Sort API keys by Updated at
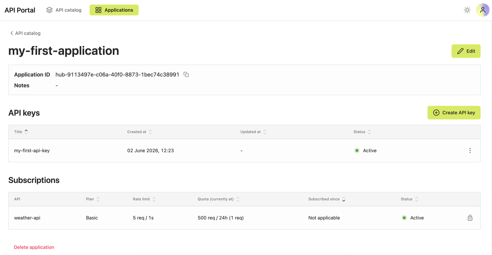492x255 pixels. 253,132
